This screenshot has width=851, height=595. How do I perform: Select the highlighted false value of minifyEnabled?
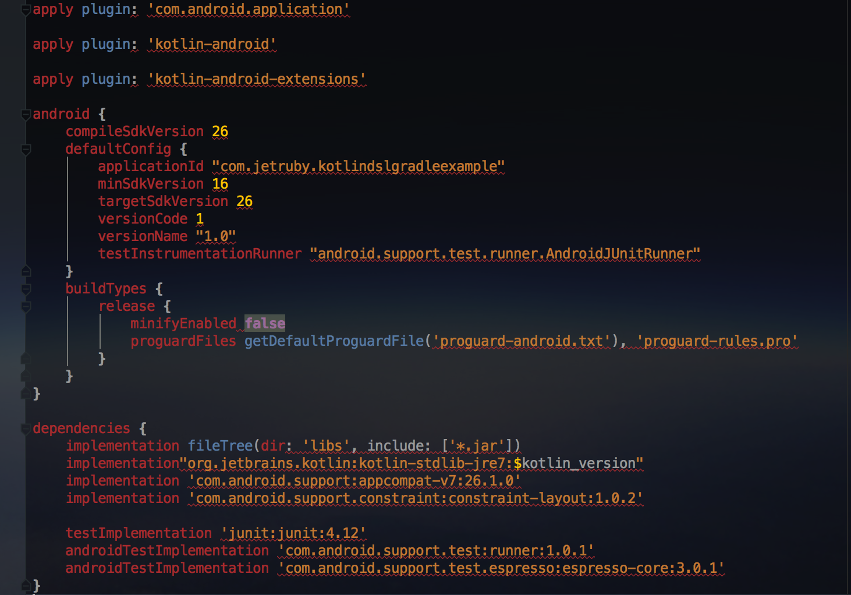(265, 323)
